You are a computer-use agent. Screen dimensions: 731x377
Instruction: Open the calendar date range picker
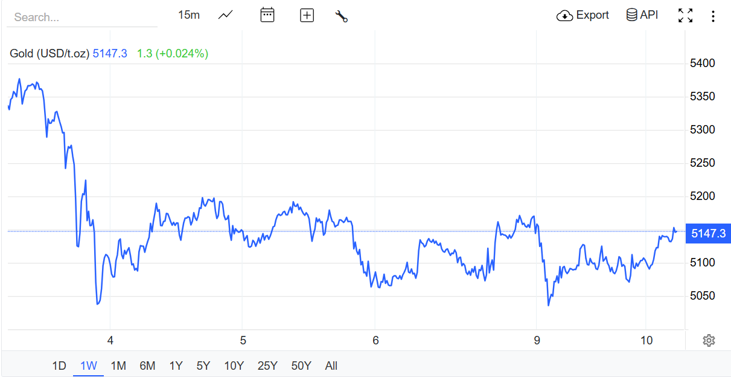[267, 15]
